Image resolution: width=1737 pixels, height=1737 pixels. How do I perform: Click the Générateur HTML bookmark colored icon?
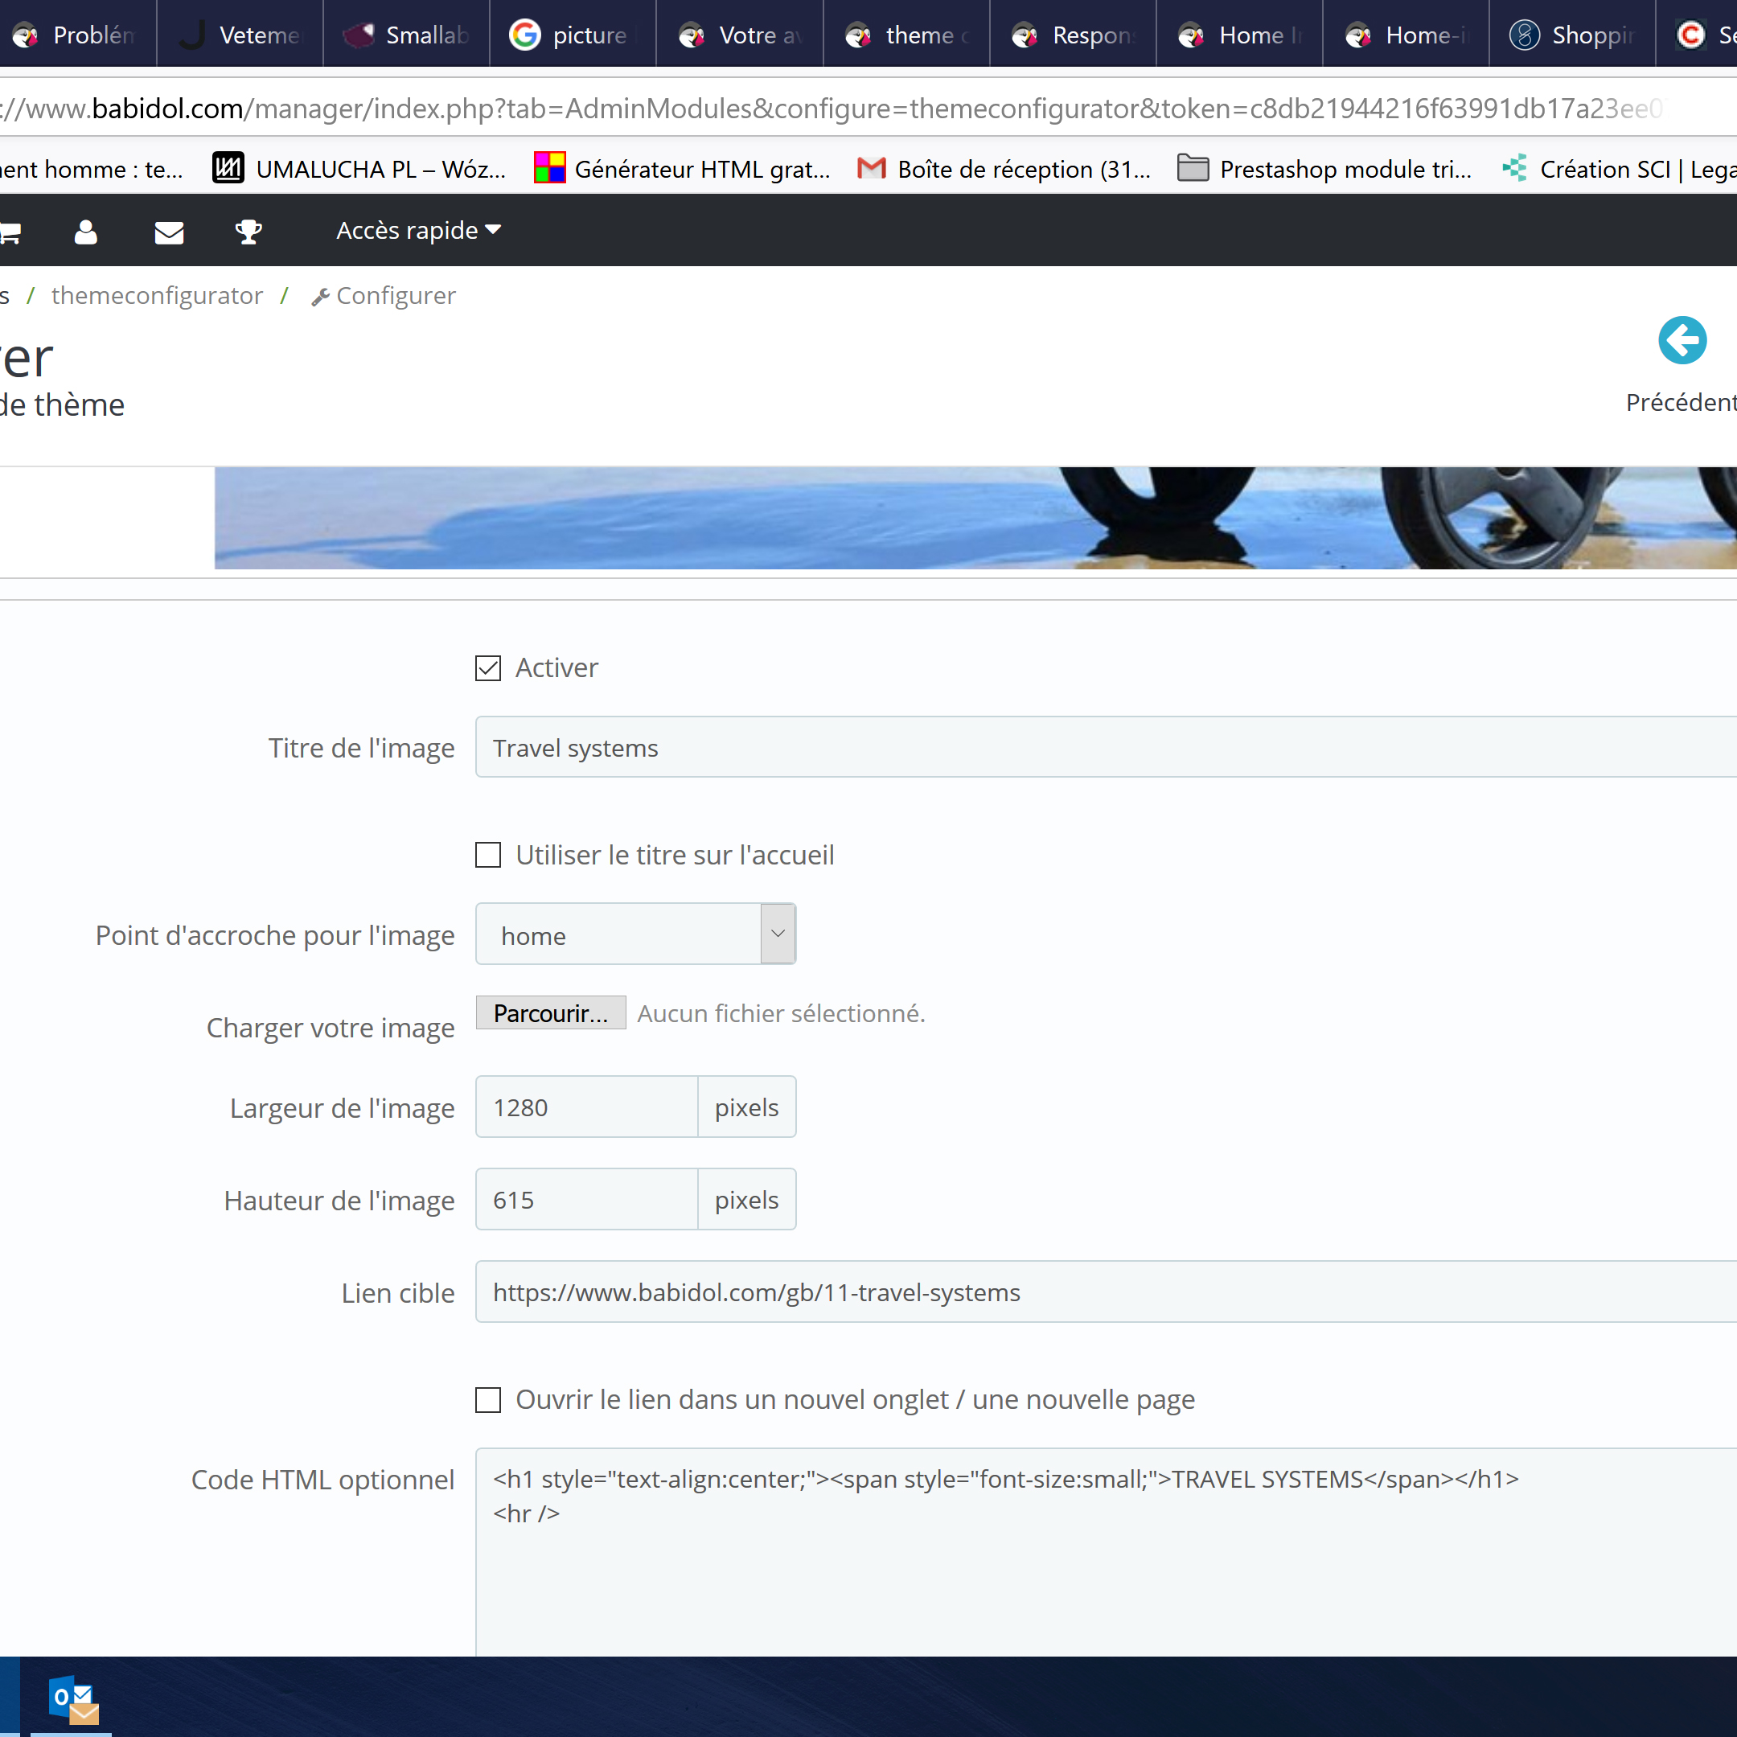point(549,168)
